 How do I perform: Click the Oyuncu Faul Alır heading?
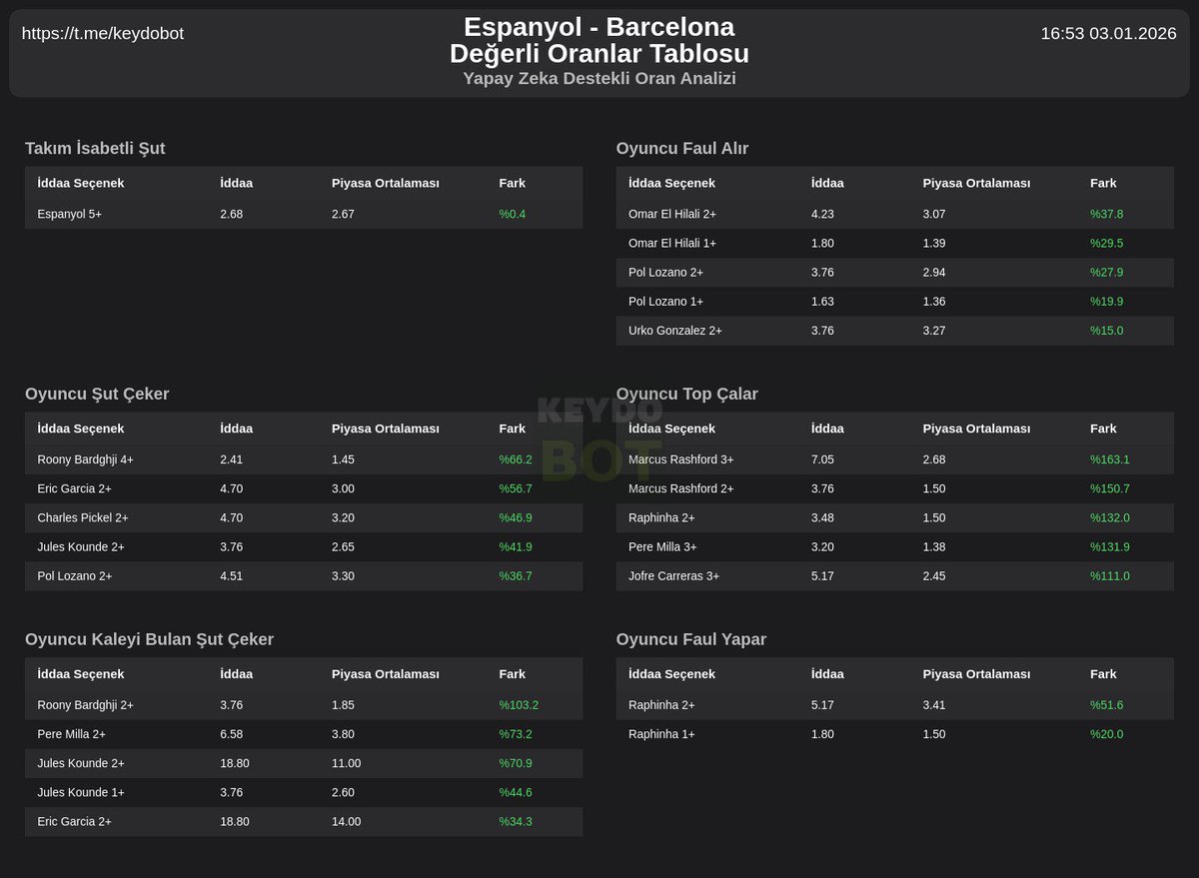[682, 149]
